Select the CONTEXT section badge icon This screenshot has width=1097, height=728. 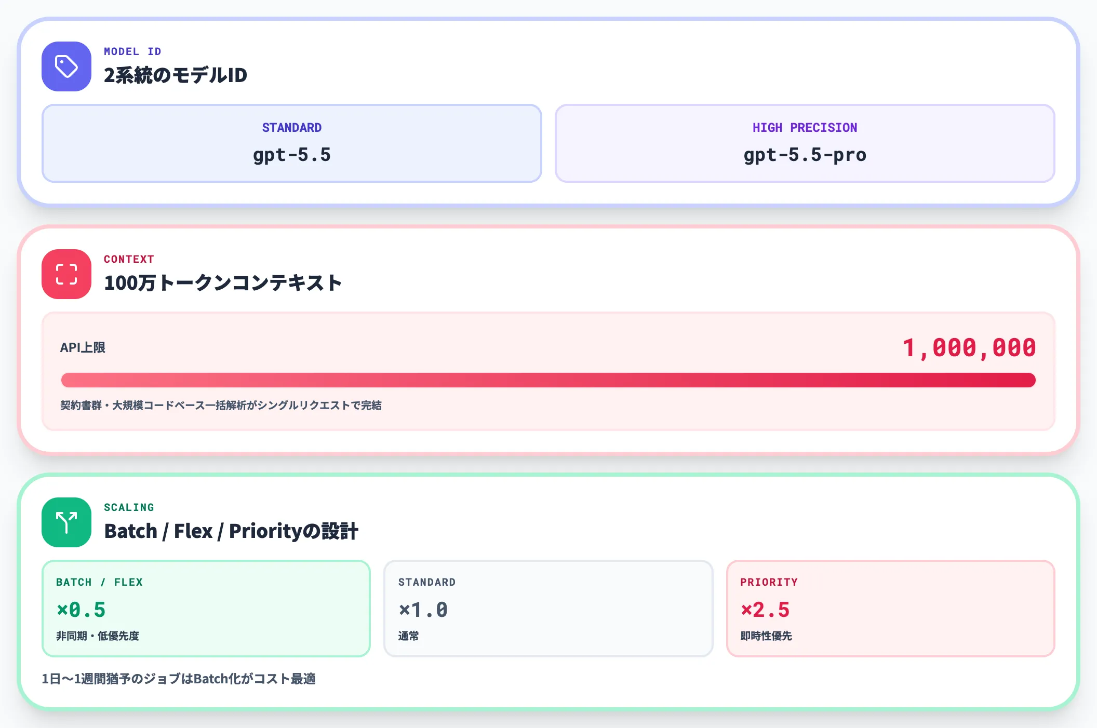pyautogui.click(x=66, y=275)
